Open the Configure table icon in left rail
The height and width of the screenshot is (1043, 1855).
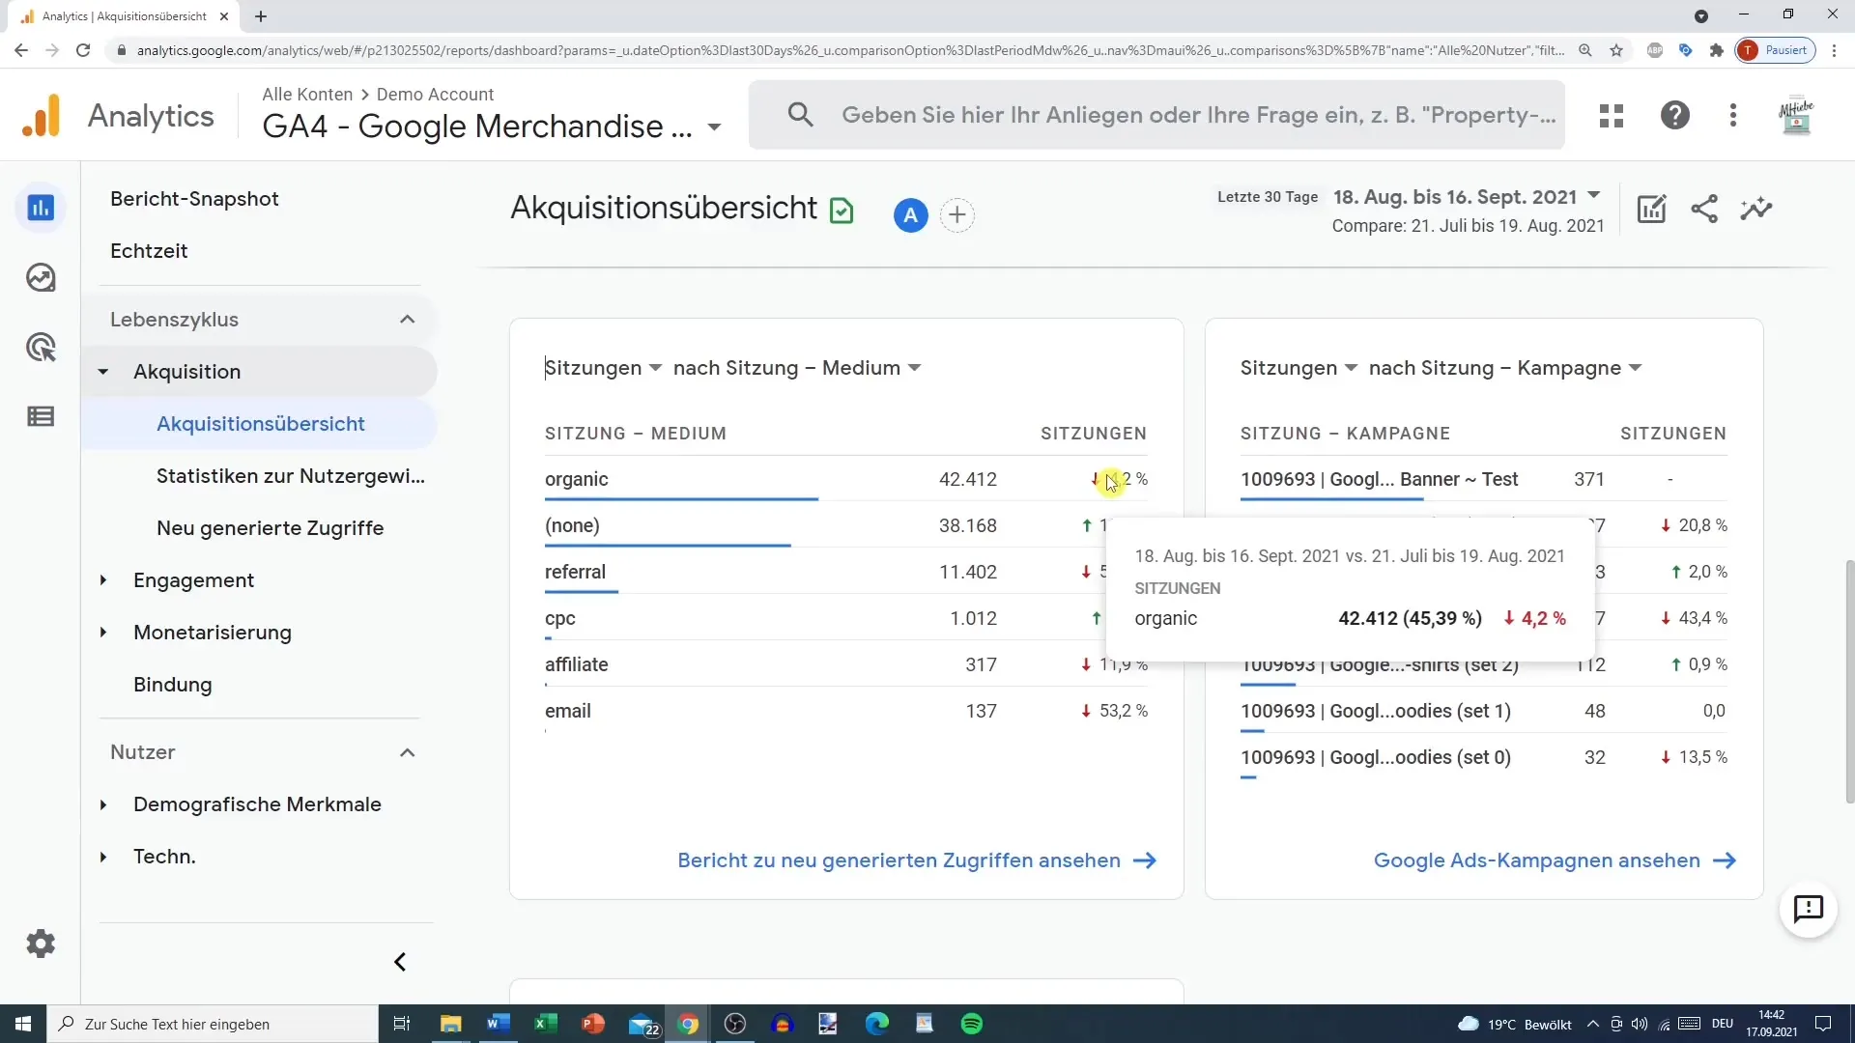41,417
